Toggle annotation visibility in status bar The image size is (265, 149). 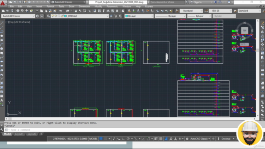(166, 139)
